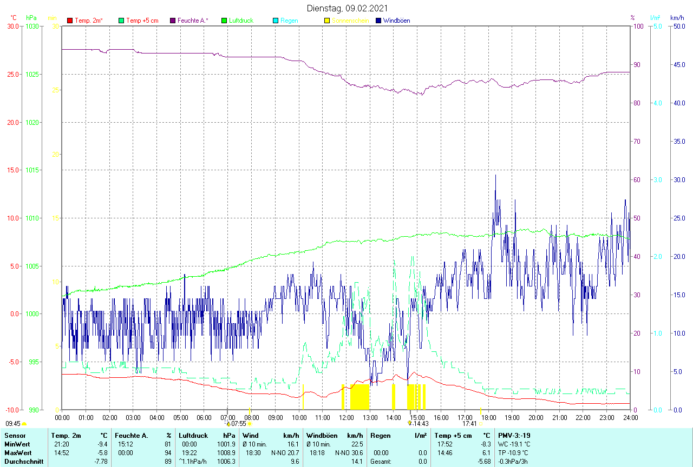Click the cyan Regen legend swatch
This screenshot has height=467, width=693.
pos(276,21)
